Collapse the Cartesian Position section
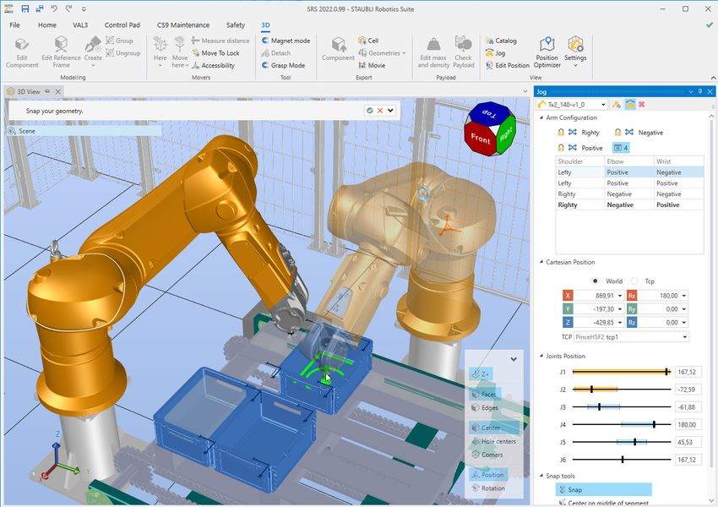Screen dimensions: 718x507 point(541,263)
